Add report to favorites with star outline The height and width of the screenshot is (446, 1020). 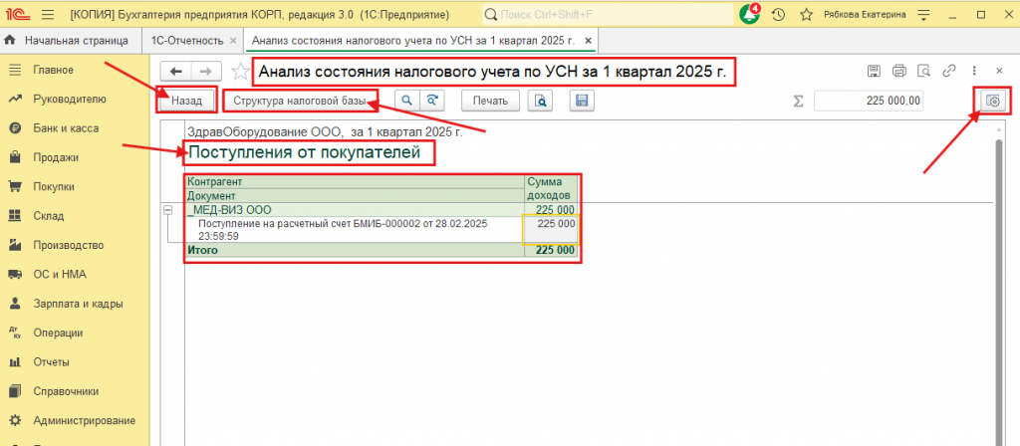tap(240, 72)
